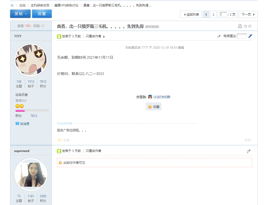
Task: Select page 1 in pagination
Action: pyautogui.click(x=206, y=14)
